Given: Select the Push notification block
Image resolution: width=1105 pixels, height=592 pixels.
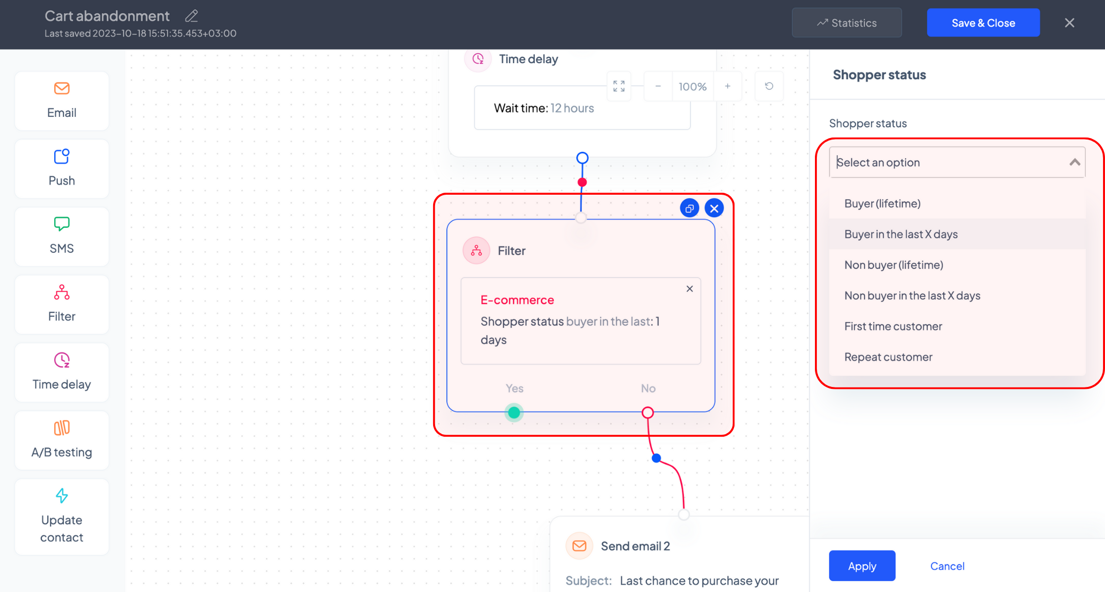Looking at the screenshot, I should pos(62,169).
